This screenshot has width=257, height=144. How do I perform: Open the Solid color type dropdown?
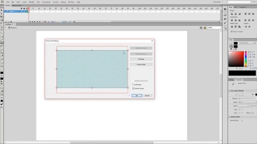247,43
